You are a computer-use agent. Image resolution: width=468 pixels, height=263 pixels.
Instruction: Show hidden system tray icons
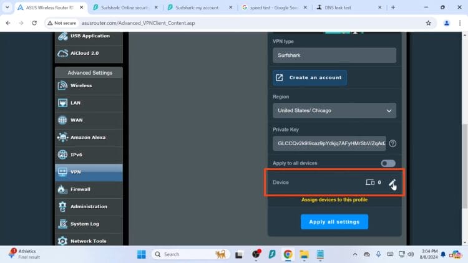point(355,254)
